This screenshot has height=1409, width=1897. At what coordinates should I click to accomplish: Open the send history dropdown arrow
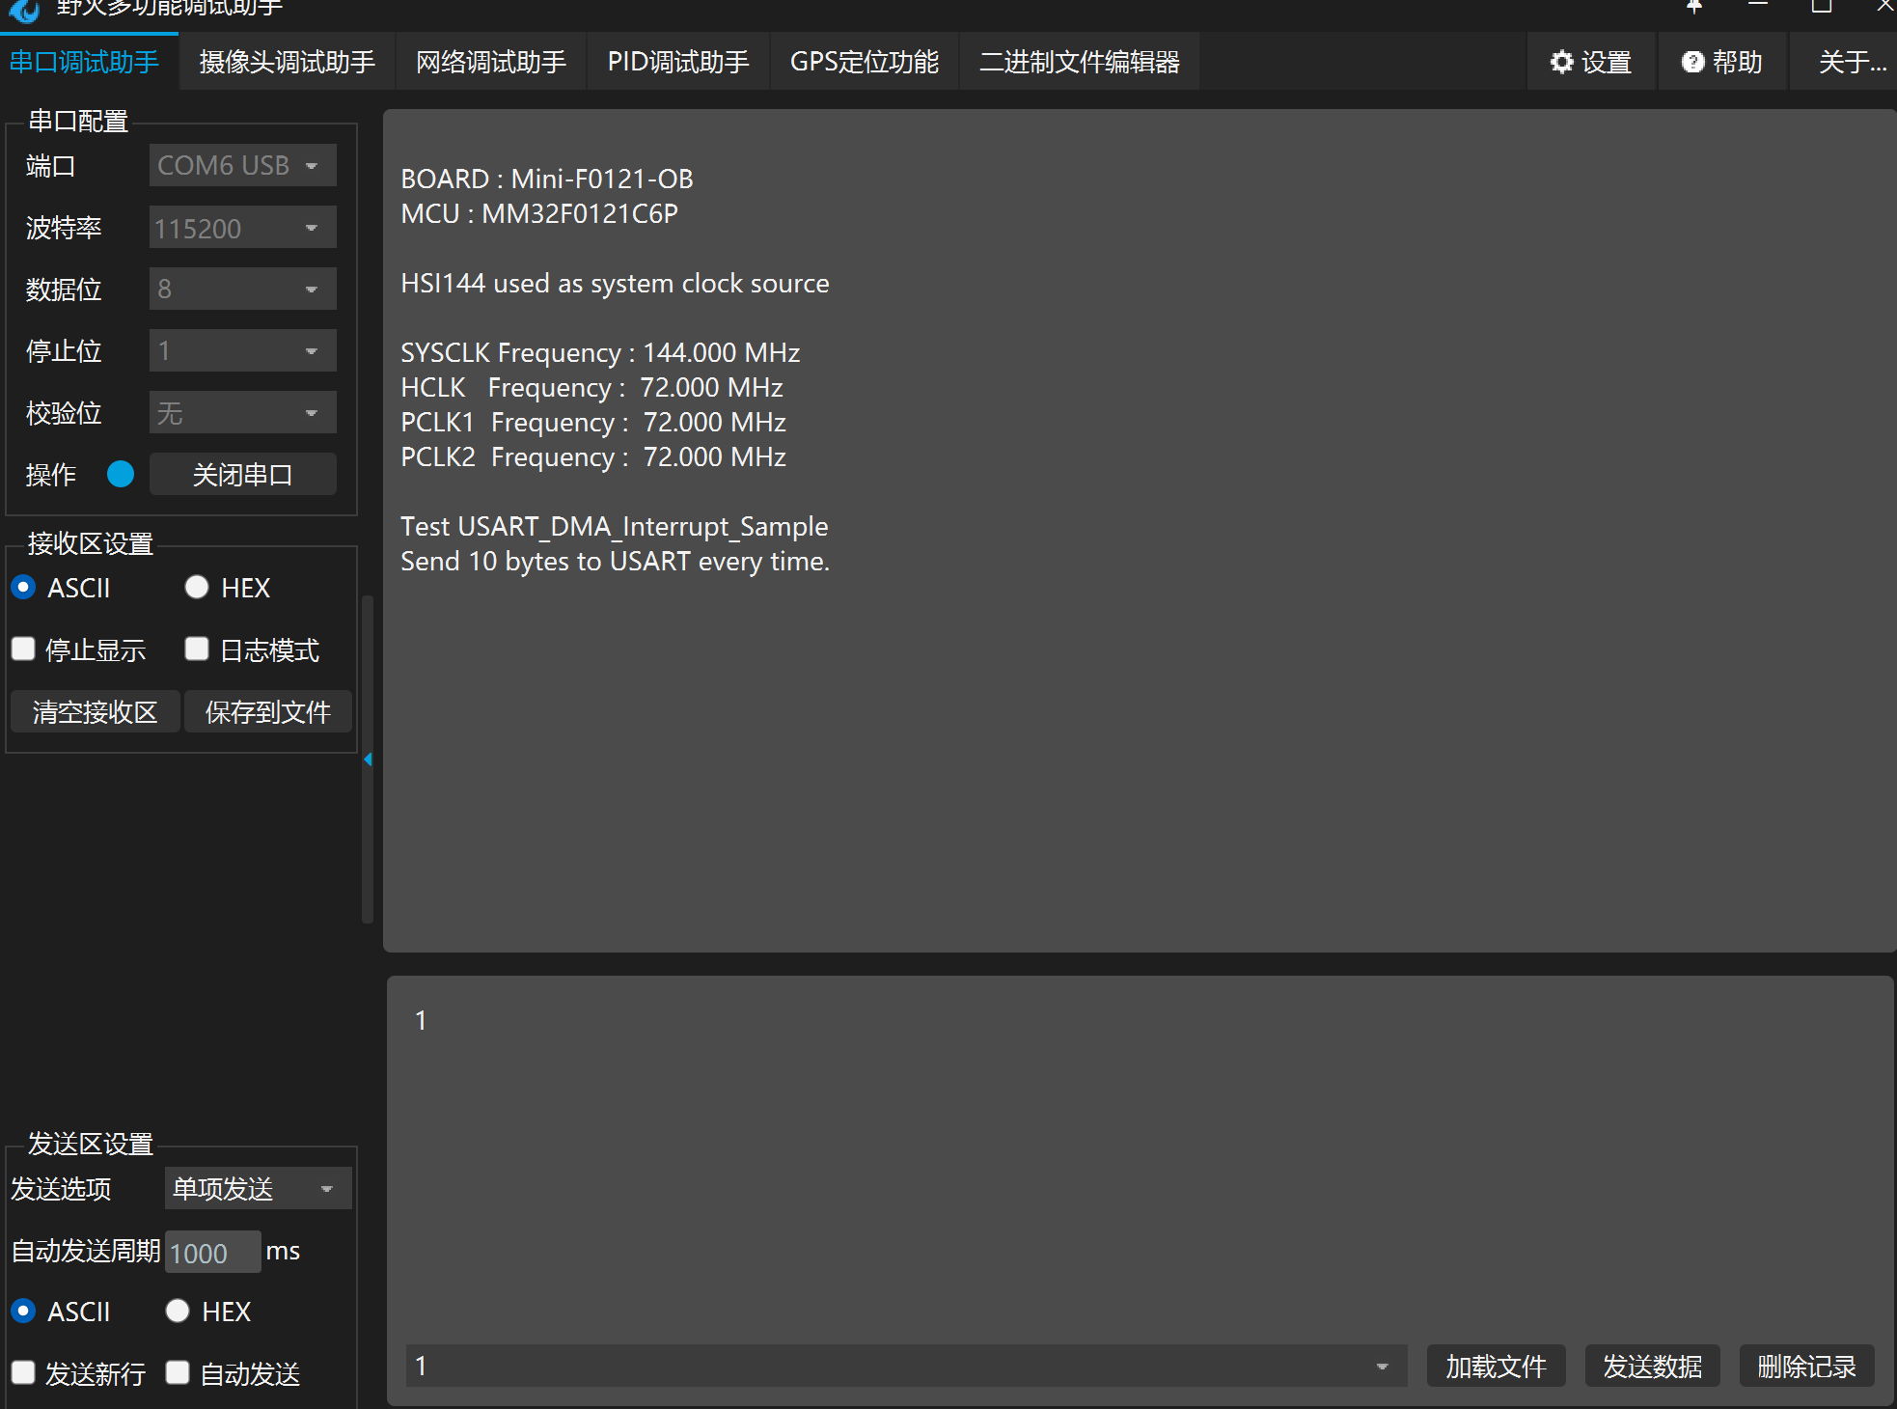click(x=1382, y=1367)
